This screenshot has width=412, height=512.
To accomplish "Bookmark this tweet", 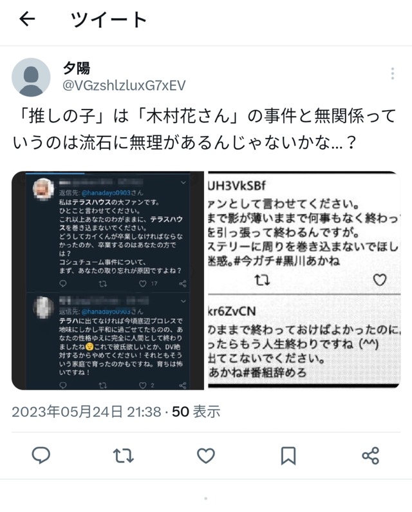I will (288, 455).
